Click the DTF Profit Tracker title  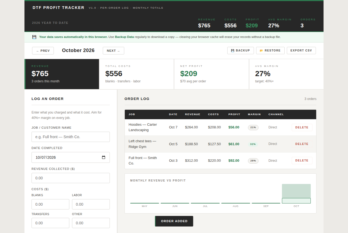[58, 8]
